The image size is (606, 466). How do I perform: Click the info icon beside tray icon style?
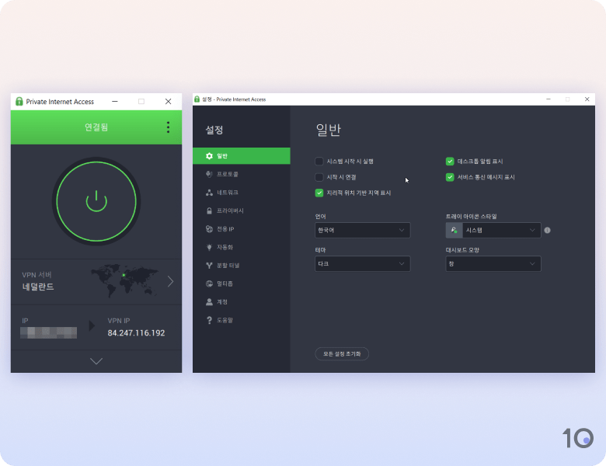coord(547,231)
